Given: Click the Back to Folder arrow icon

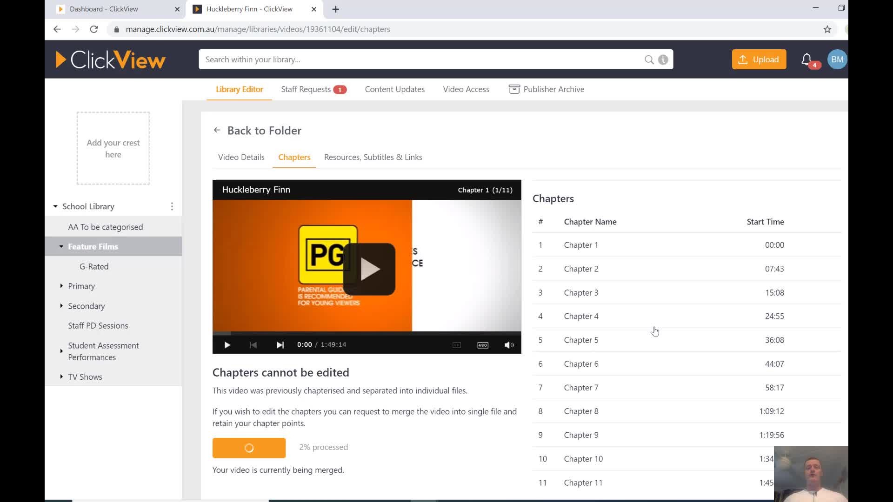Looking at the screenshot, I should click(x=217, y=130).
